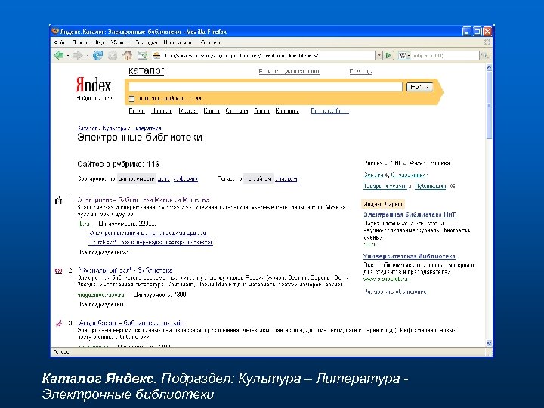Screen dimensions: 544x408
Task: Click the page scrollbar's down arrow
Action: tap(489, 343)
